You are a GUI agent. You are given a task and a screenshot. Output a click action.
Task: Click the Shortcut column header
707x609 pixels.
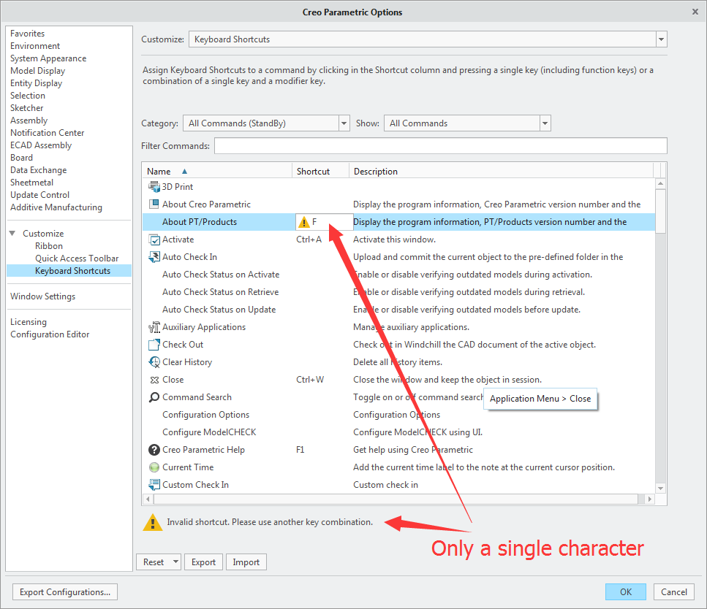coord(320,171)
